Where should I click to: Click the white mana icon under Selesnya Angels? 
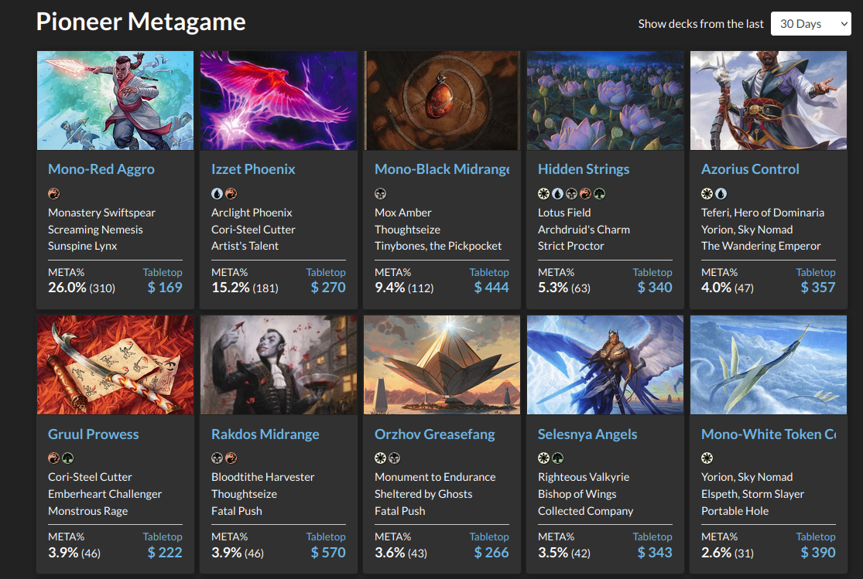544,458
